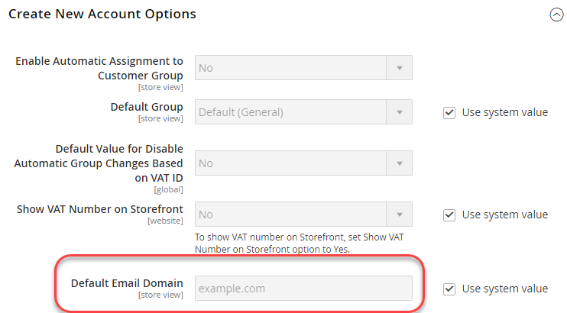Click the Default Email Domain label
Screen dimensions: 567x313
click(x=127, y=283)
